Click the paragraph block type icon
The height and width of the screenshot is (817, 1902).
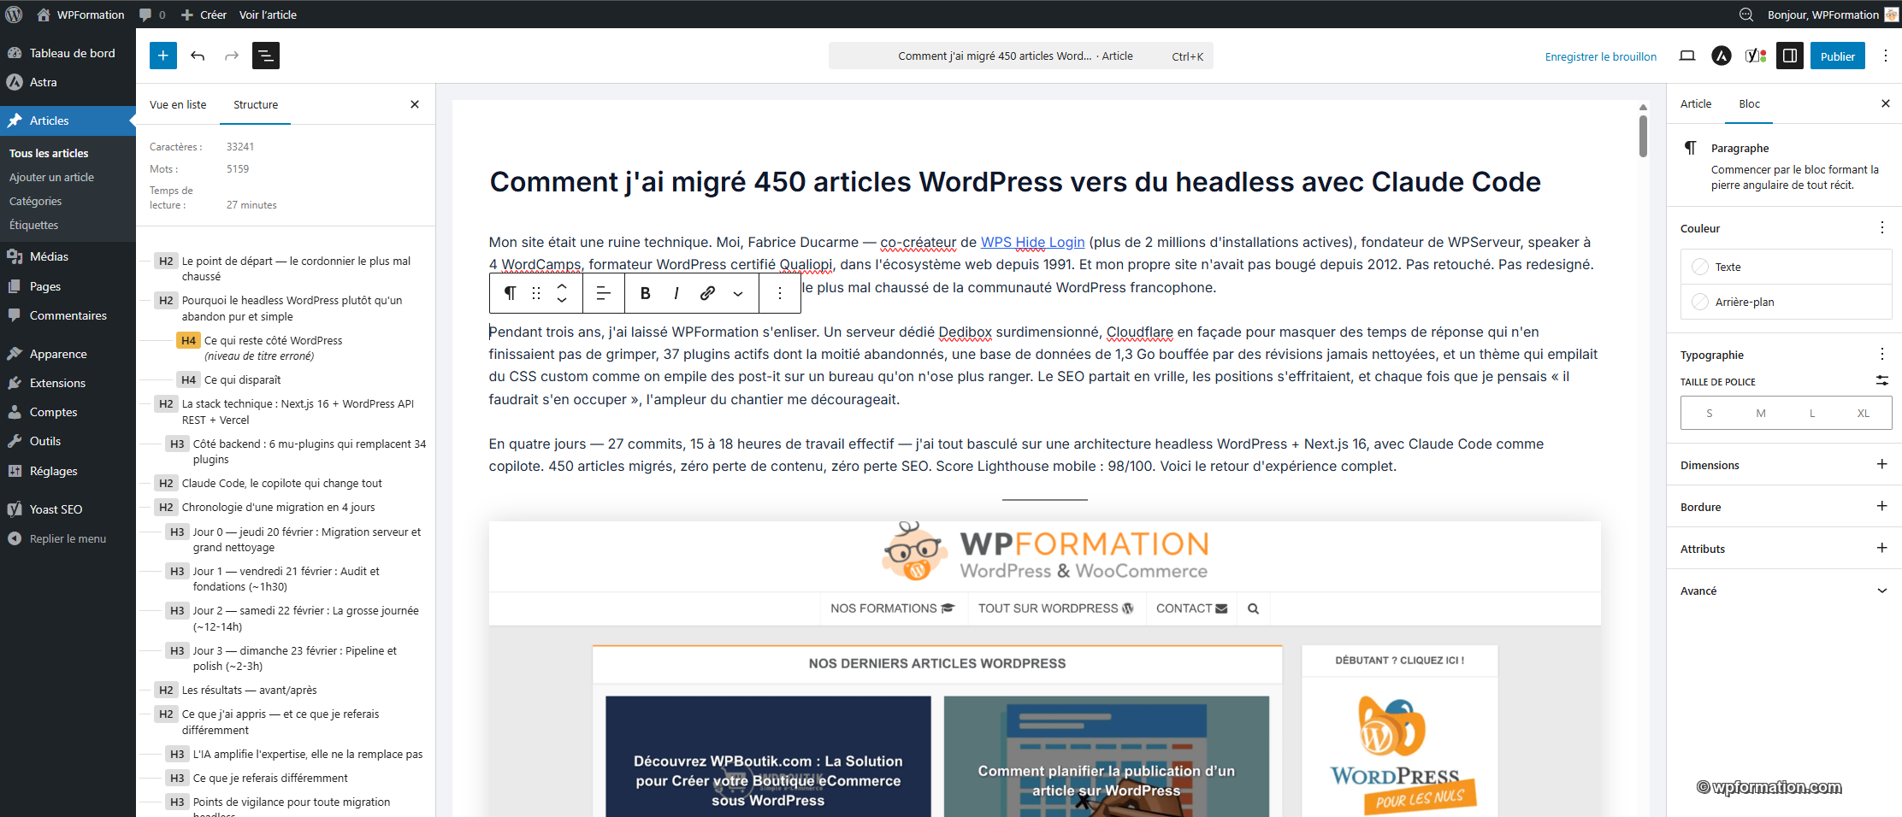pos(510,293)
